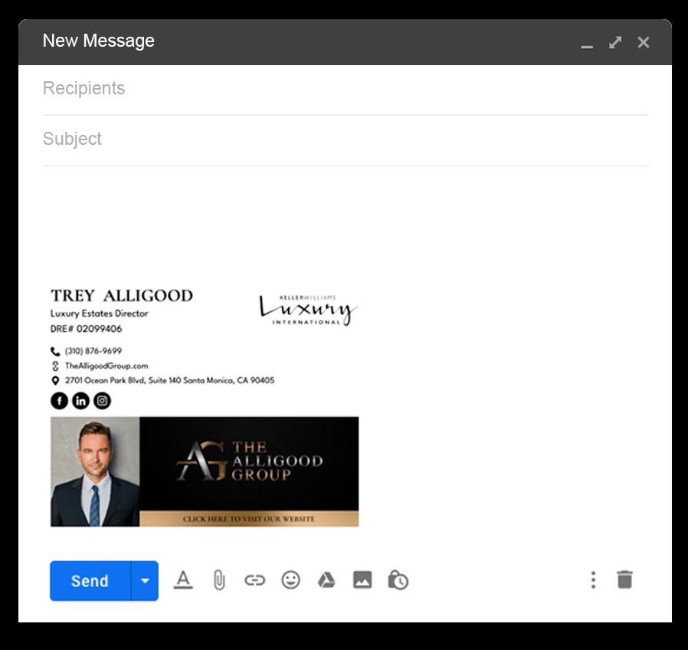Toggle confidential mode lock-clock icon

pos(398,579)
